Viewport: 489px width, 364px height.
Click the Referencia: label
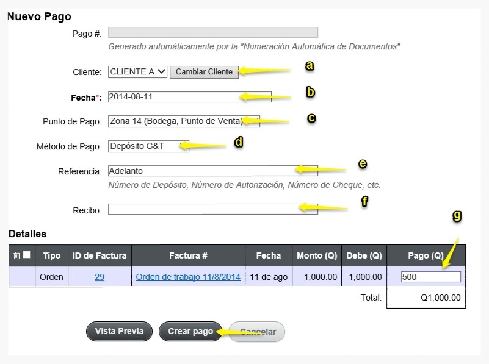pos(80,171)
